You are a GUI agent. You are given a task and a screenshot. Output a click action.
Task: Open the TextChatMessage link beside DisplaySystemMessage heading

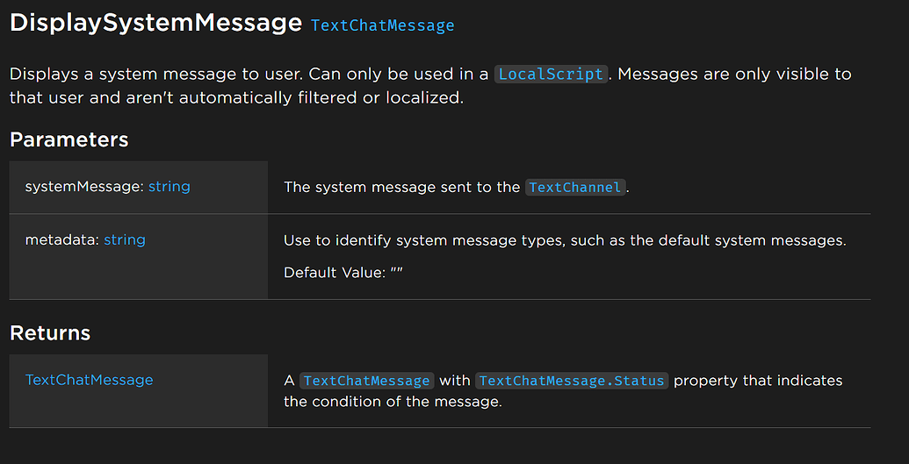[x=383, y=25]
